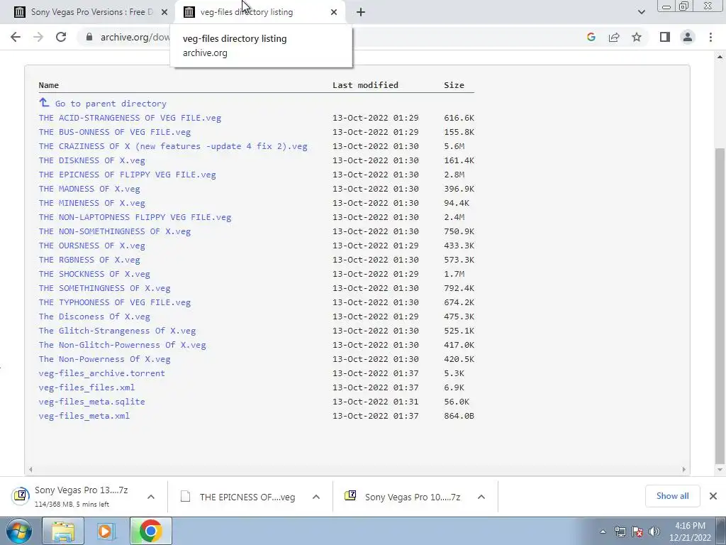
Task: Open THE MADNESS OF X.veg
Action: click(89, 189)
